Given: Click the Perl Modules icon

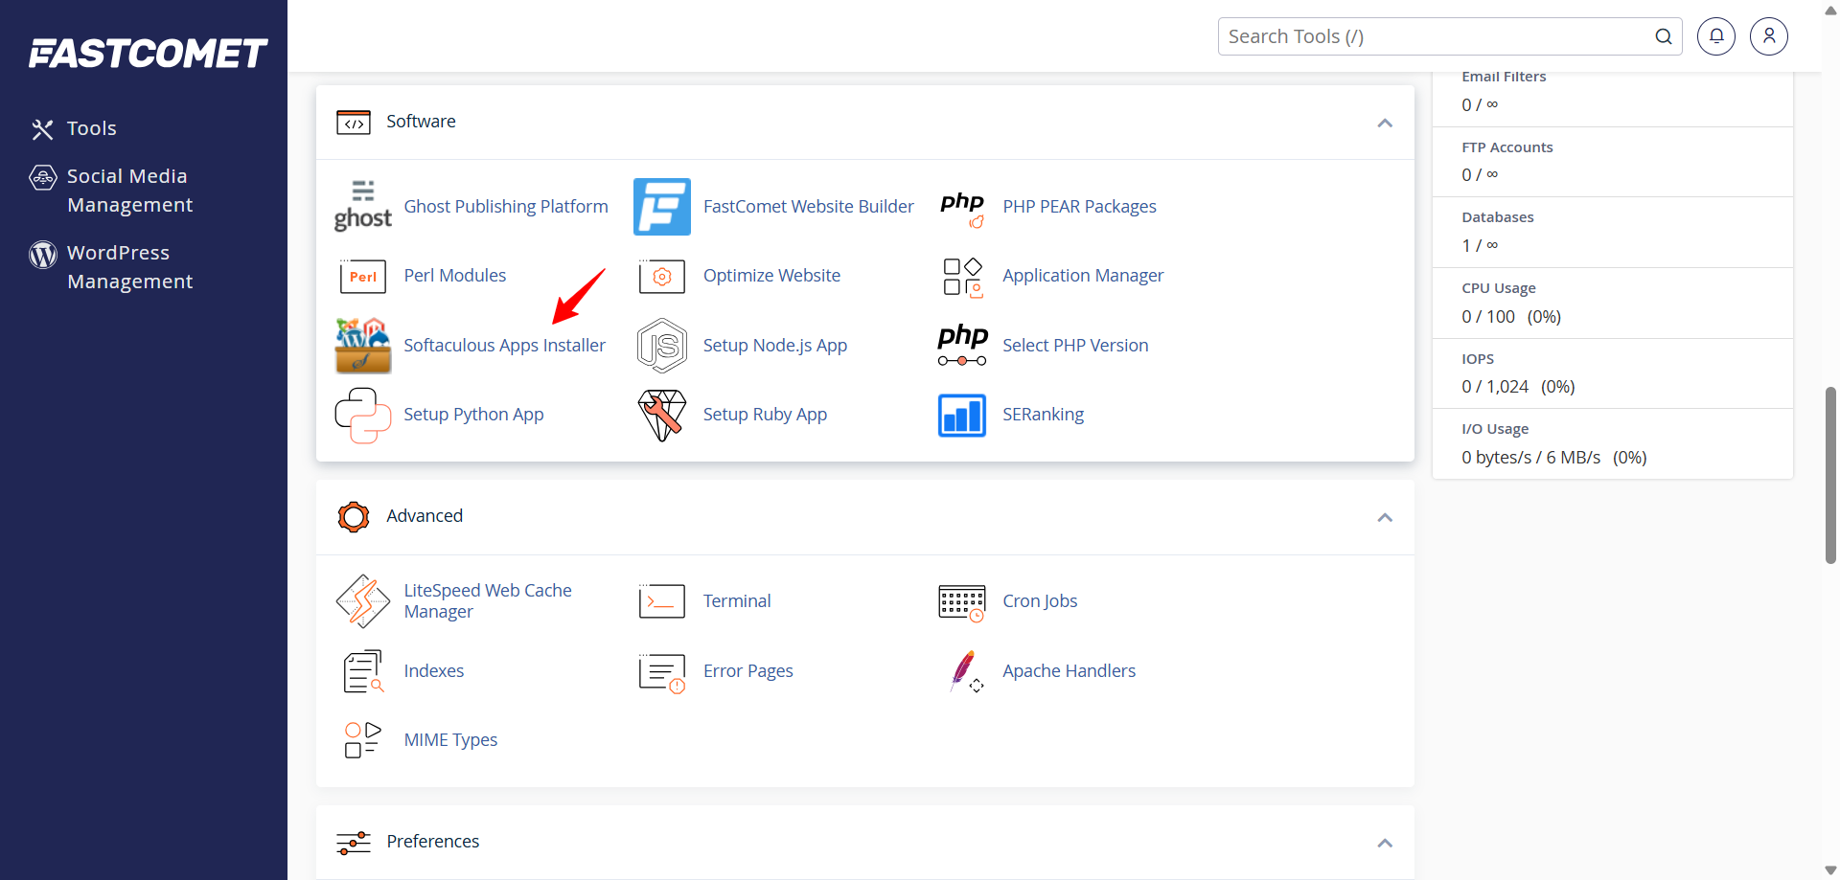Looking at the screenshot, I should [x=363, y=276].
